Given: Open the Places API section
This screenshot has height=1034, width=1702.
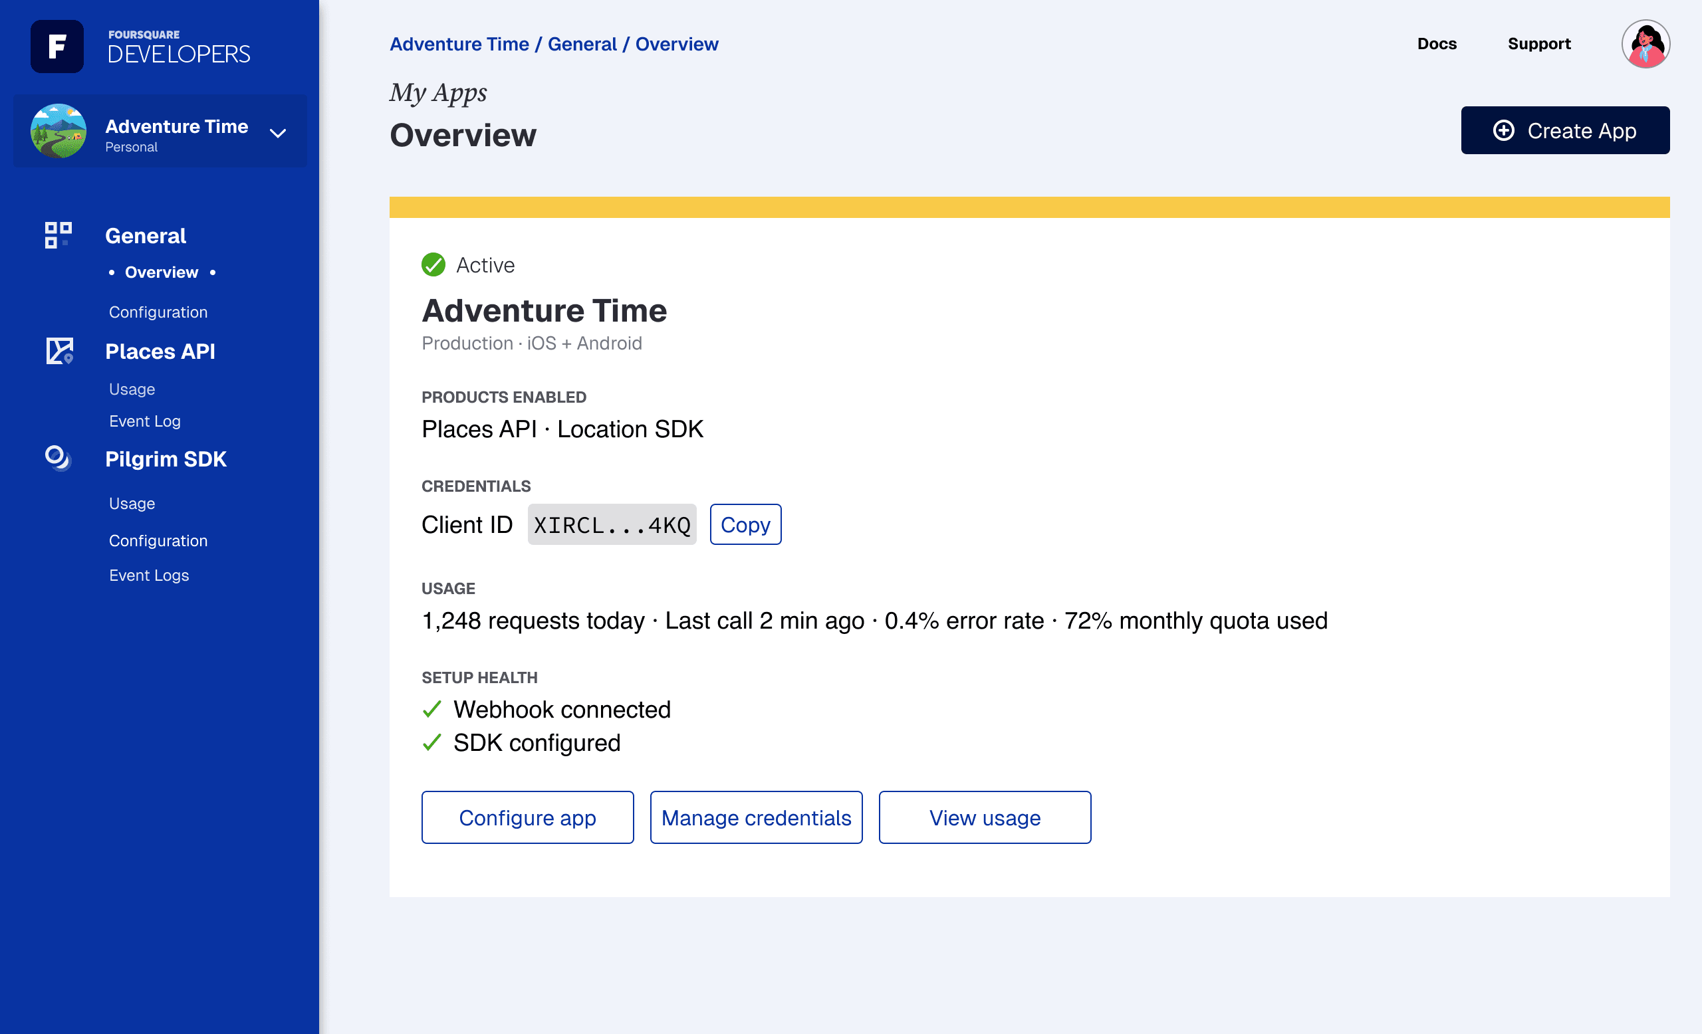Looking at the screenshot, I should tap(160, 352).
